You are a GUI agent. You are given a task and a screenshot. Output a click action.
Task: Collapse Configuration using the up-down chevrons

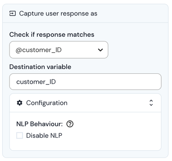point(151,103)
